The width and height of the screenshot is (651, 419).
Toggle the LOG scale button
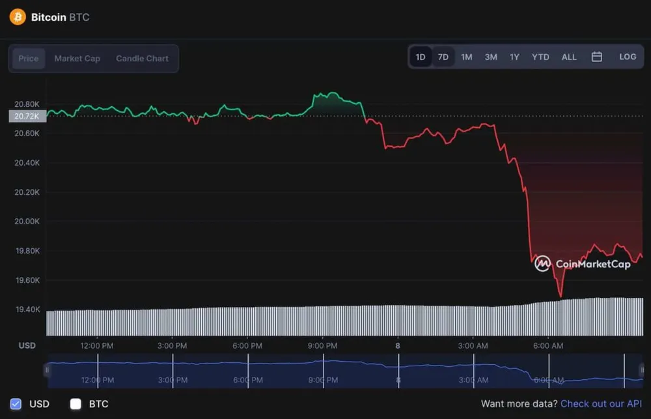(628, 57)
